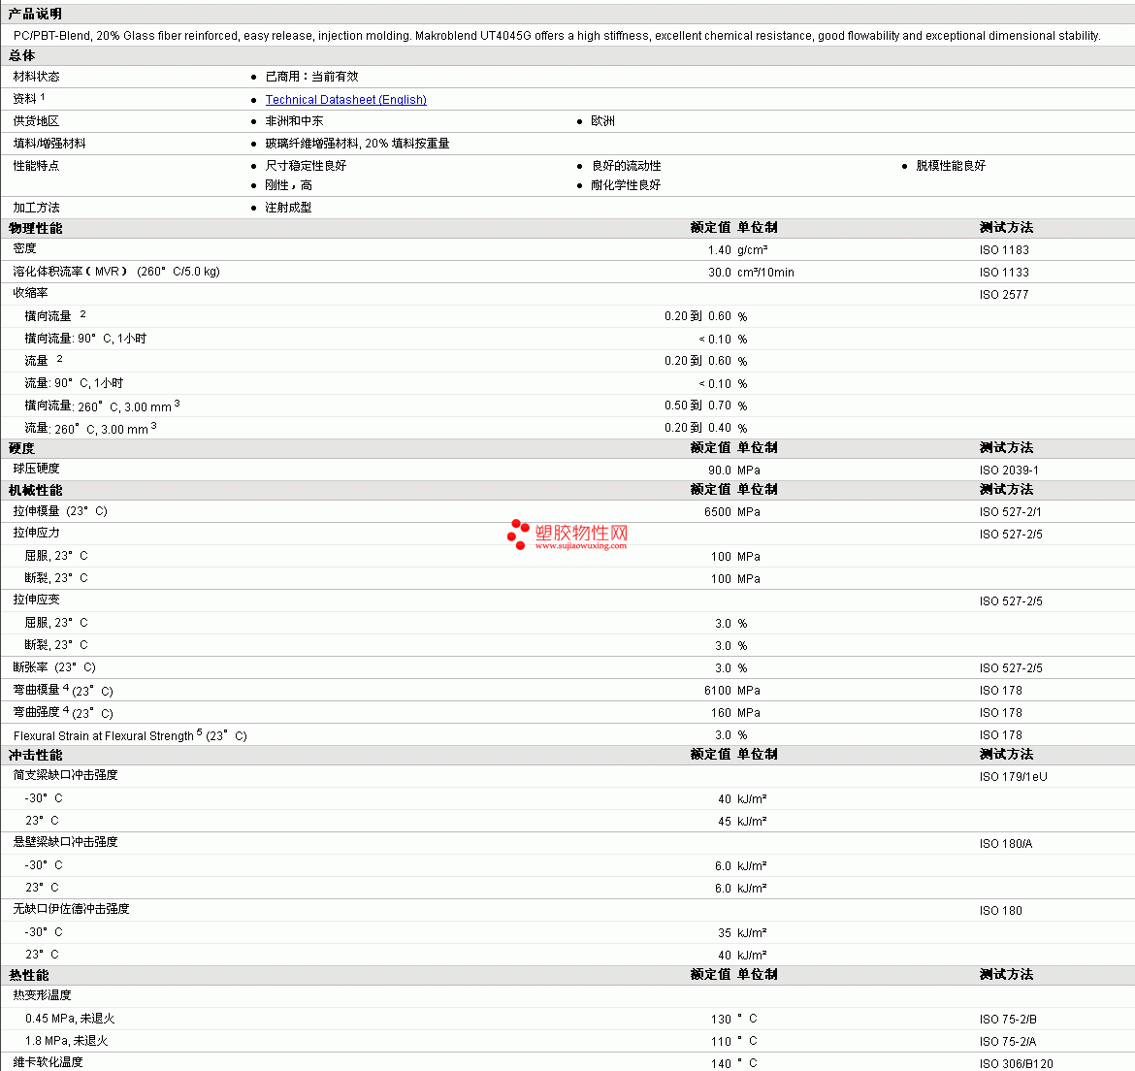Click the ISO 75-2/A test method
Screen dimensions: 1135x1071
pyautogui.click(x=1008, y=1043)
